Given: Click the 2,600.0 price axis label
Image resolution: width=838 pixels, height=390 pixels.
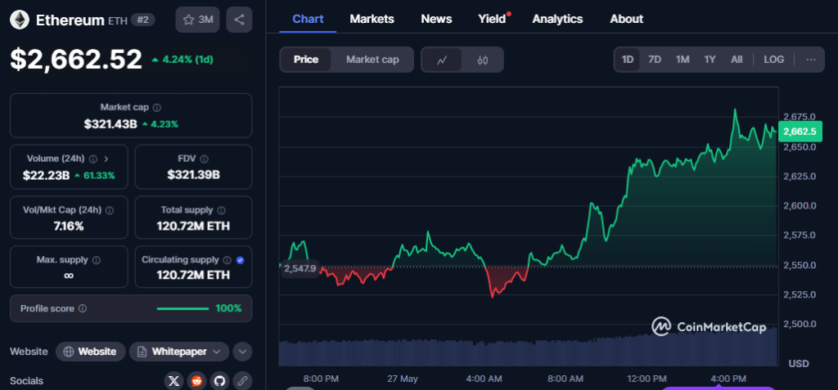Looking at the screenshot, I should 800,206.
